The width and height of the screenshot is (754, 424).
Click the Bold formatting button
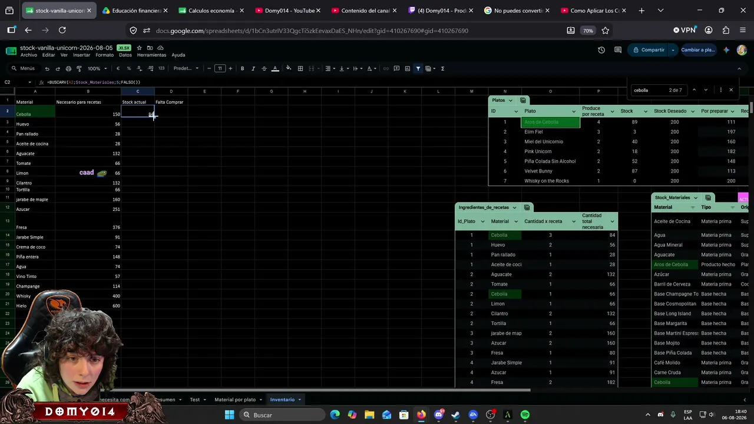pyautogui.click(x=242, y=68)
